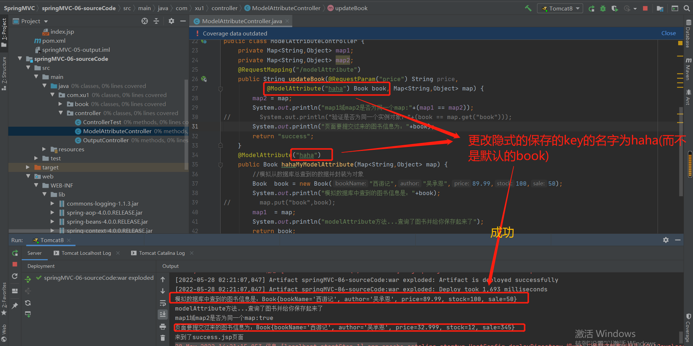The width and height of the screenshot is (693, 346).
Task: Open the Tomcat8 run configuration dropdown
Action: point(560,8)
